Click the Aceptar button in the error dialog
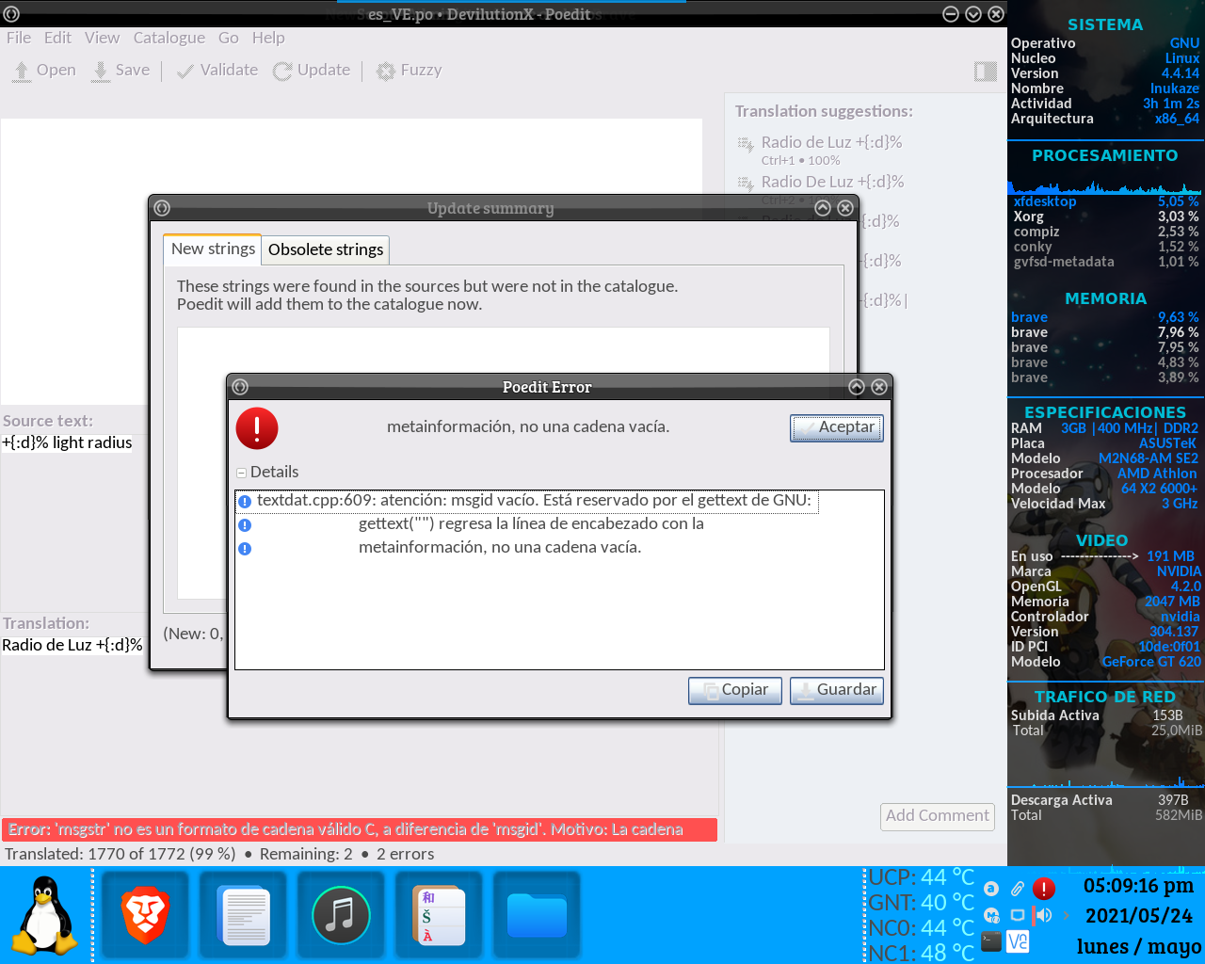1205x964 pixels. pos(836,427)
